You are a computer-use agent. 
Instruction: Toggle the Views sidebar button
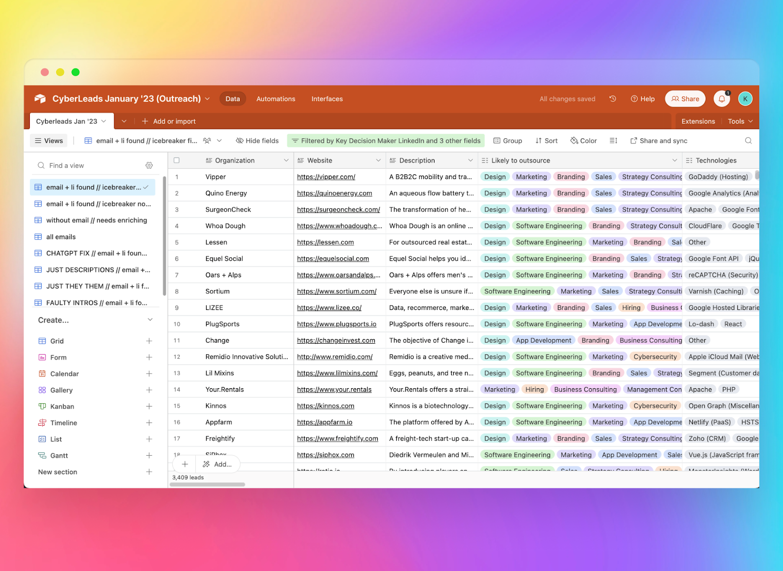coord(48,141)
